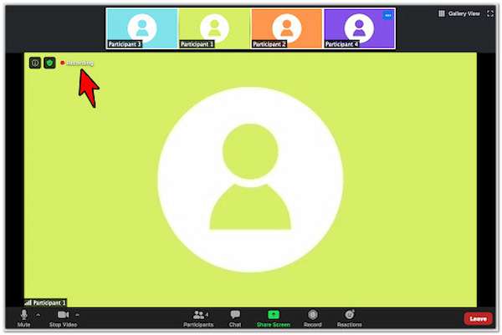Start Share Screen
This screenshot has height=335, width=502.
(274, 318)
